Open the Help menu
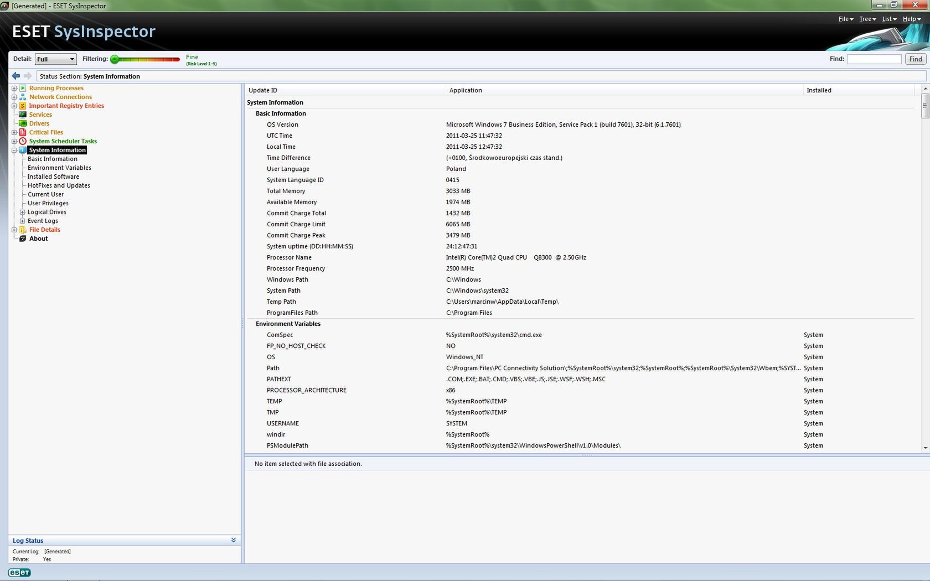The width and height of the screenshot is (930, 581). click(911, 19)
